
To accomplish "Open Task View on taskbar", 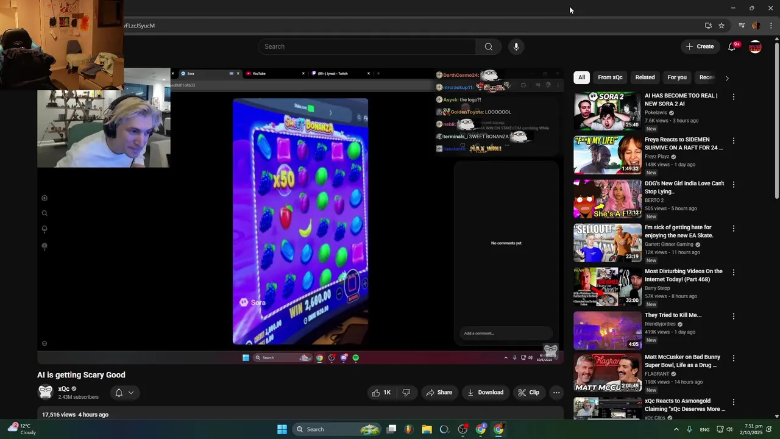I will (x=392, y=429).
